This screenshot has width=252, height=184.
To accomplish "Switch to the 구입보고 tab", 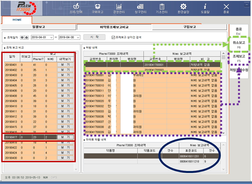I will click(190, 27).
